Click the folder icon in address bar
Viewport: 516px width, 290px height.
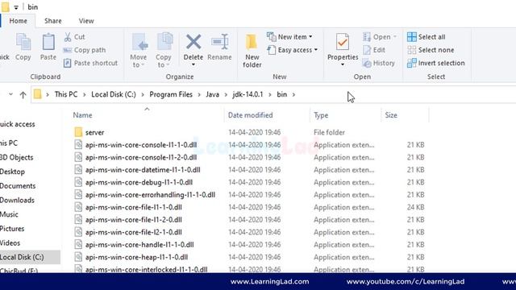[38, 94]
